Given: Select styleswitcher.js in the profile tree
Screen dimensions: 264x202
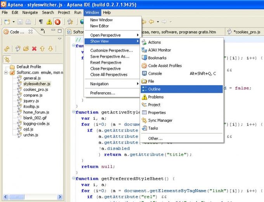Looking at the screenshot, I should [x=37, y=84].
